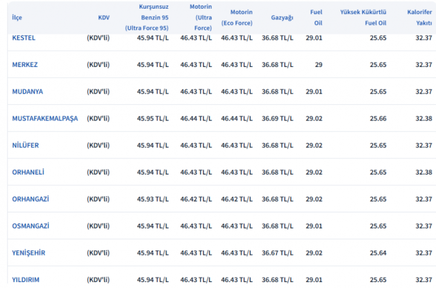Open the ORHANGAZİ district link
The image size is (436, 288).
[30, 199]
